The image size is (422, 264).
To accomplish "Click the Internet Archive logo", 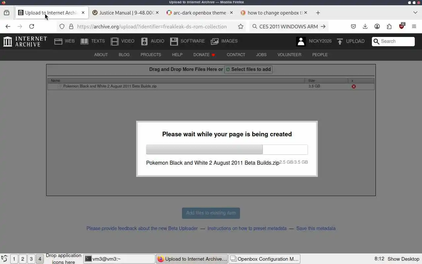I will point(25,41).
